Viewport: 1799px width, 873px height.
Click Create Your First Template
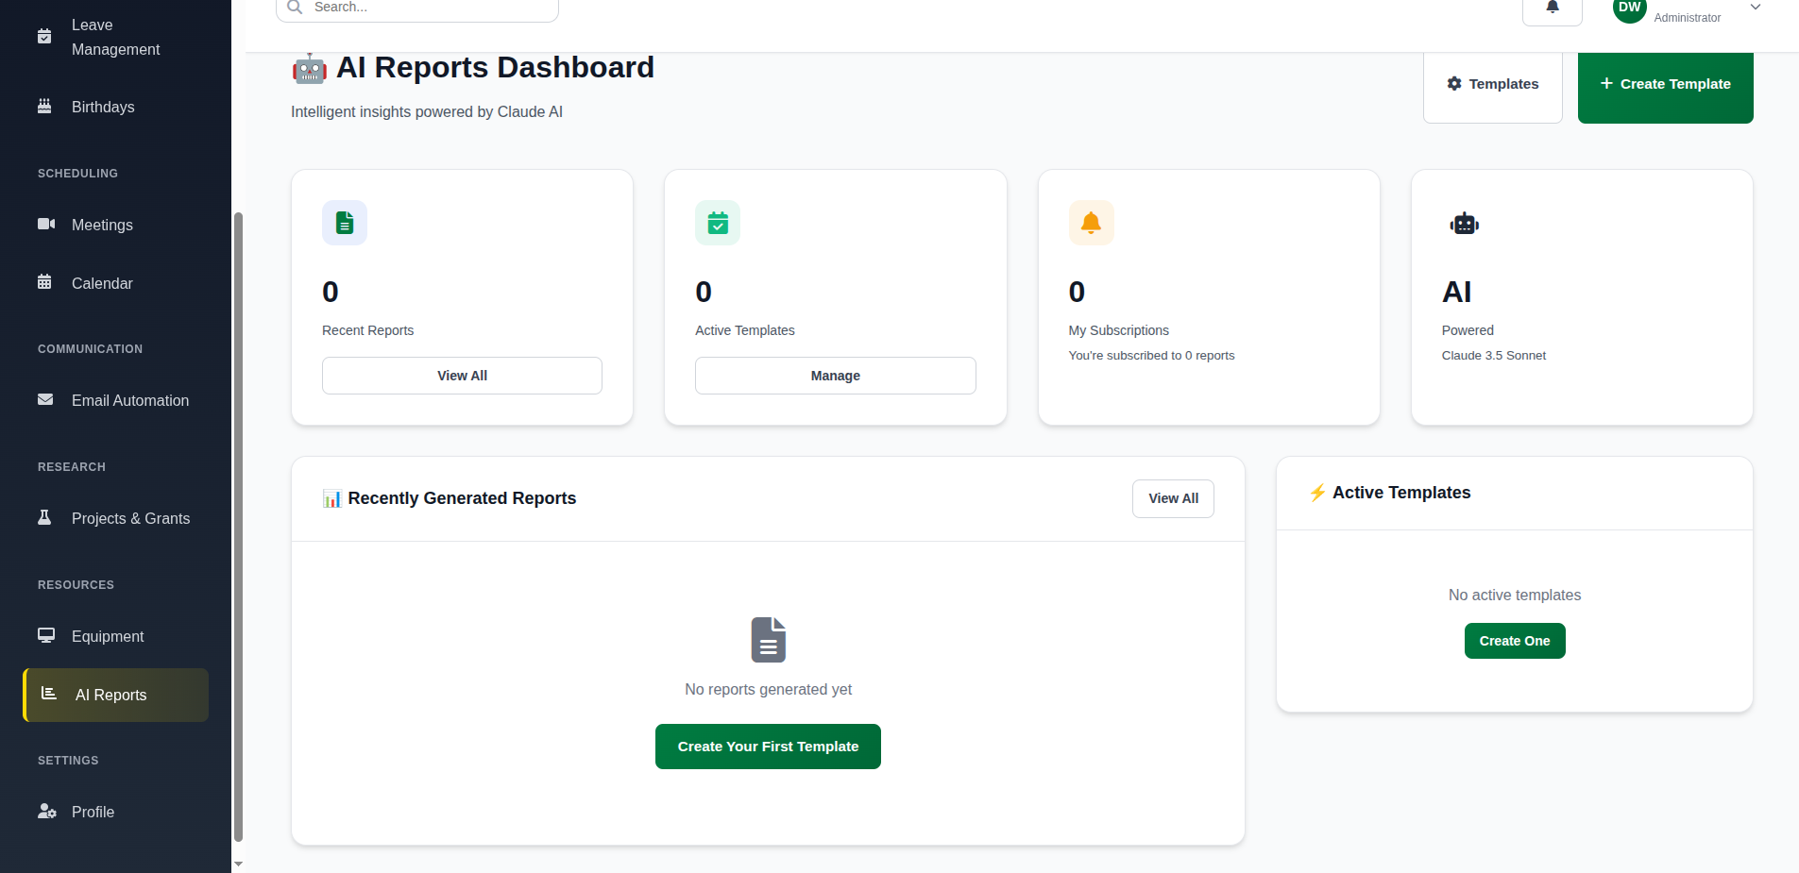pyautogui.click(x=767, y=746)
